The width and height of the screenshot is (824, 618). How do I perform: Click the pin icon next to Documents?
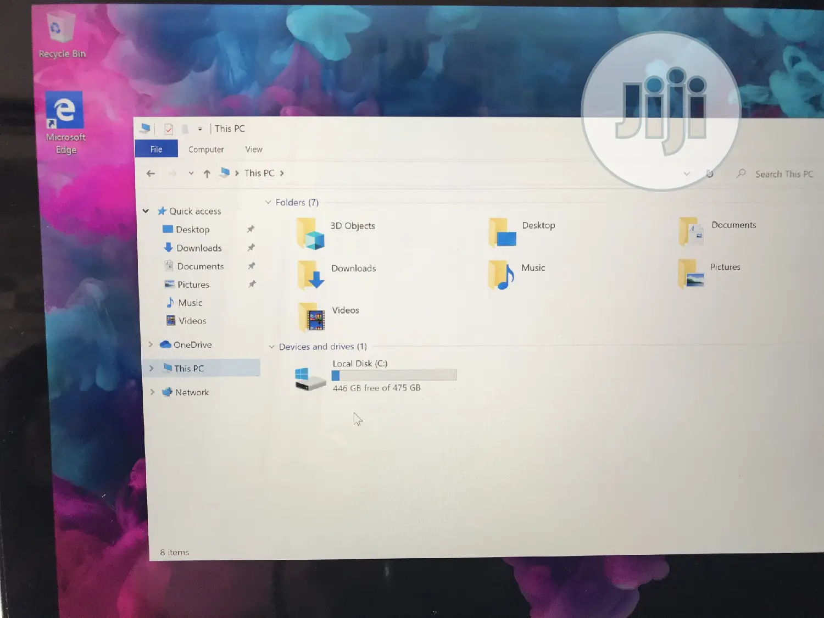(x=252, y=266)
